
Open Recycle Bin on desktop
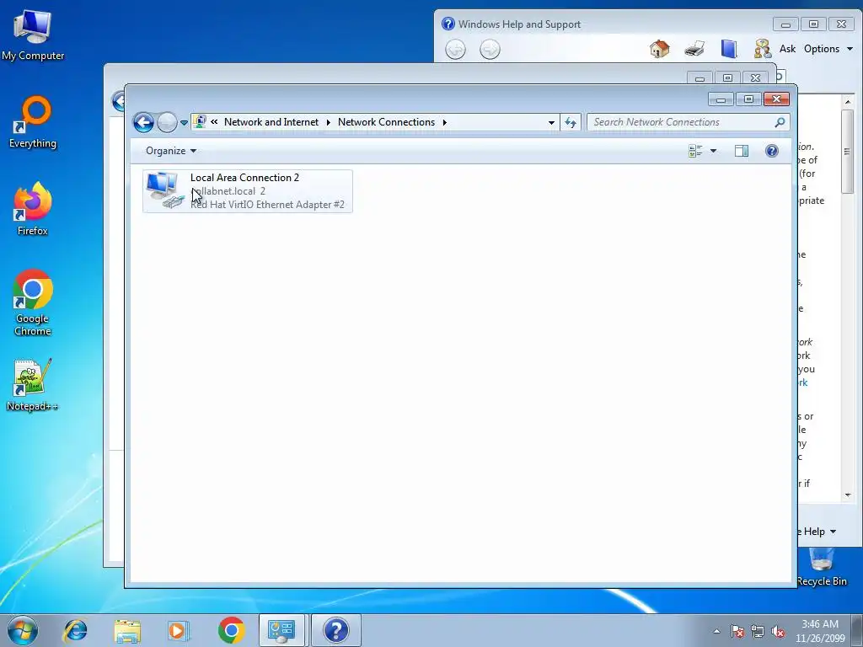[822, 568]
